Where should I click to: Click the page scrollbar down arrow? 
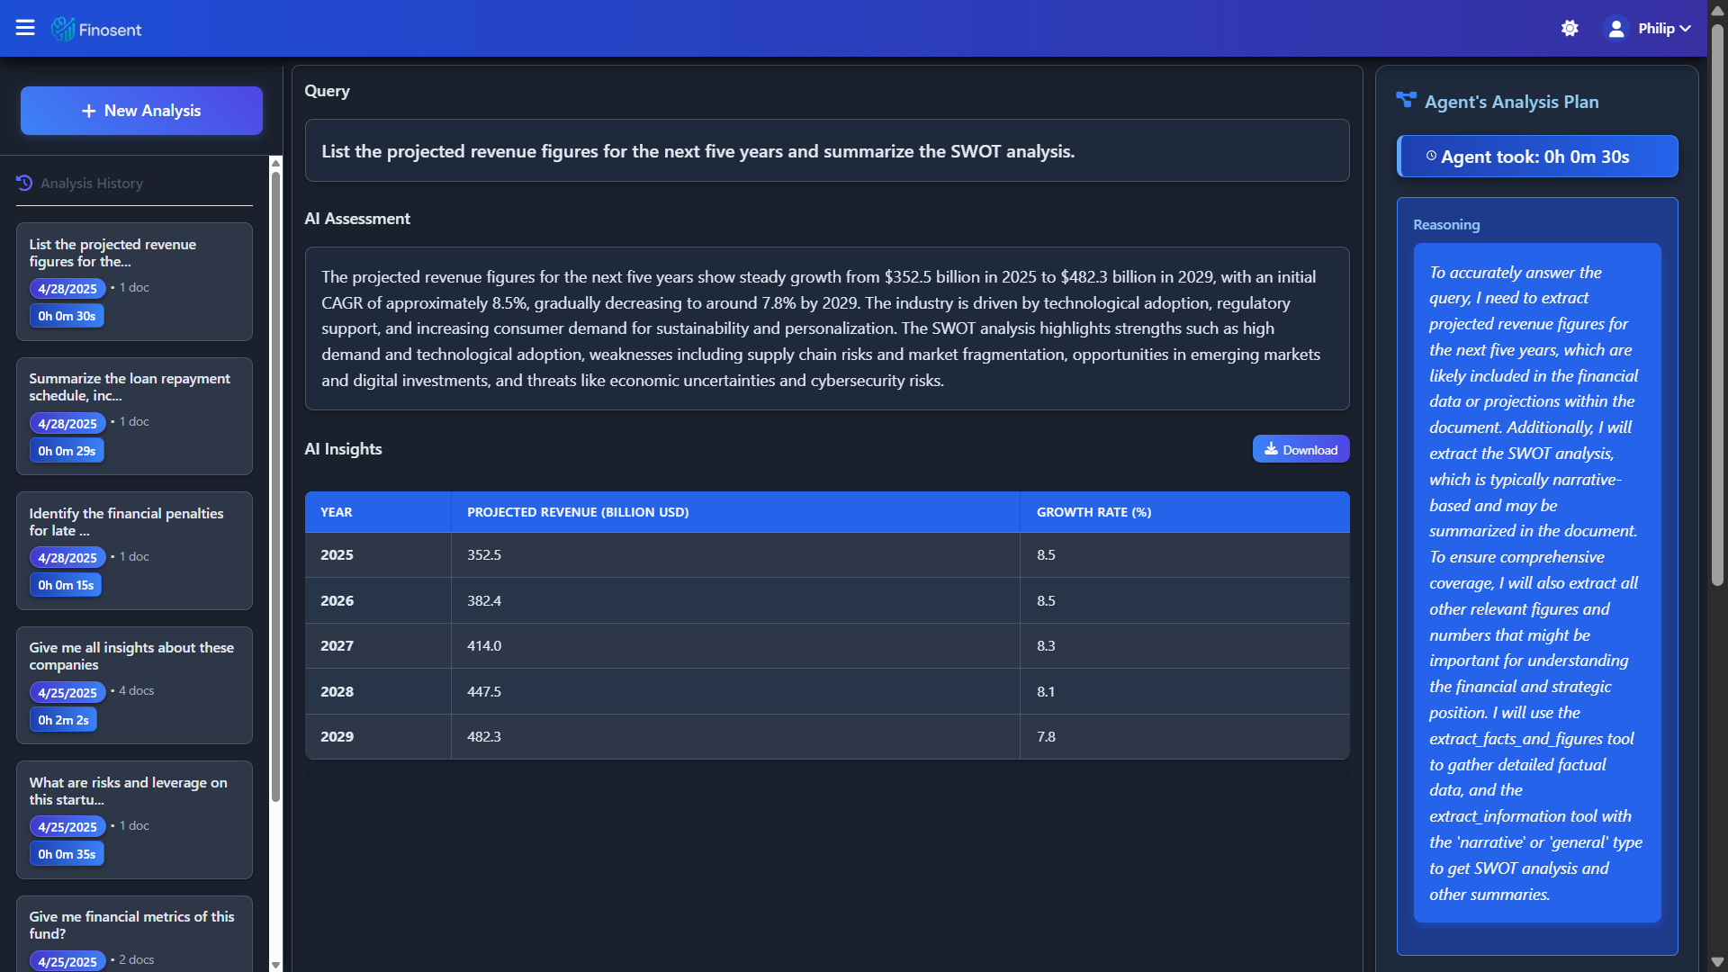click(1717, 962)
